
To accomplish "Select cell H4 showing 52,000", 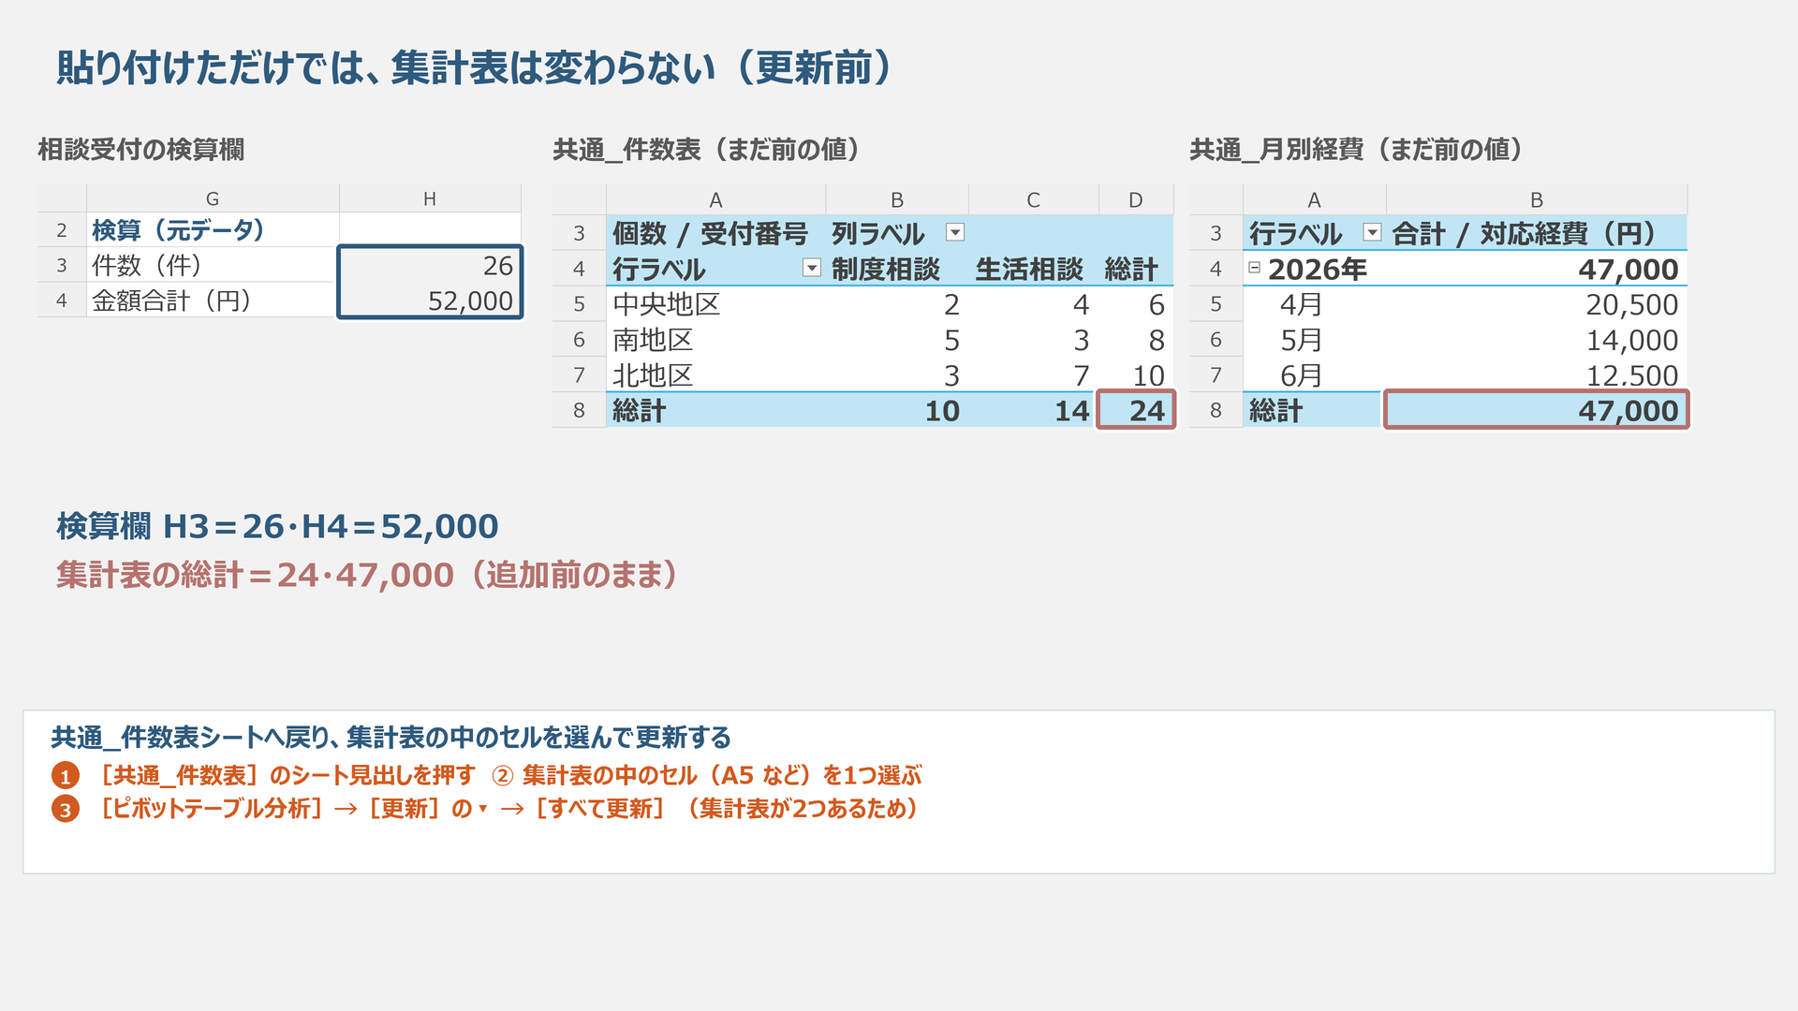I will coord(430,300).
